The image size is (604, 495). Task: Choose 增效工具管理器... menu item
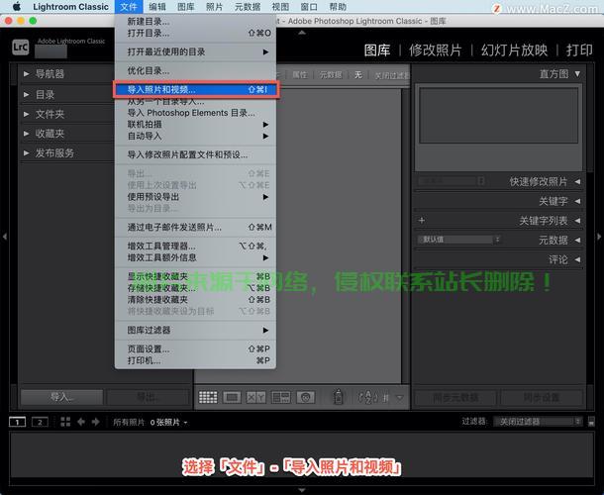(x=196, y=247)
